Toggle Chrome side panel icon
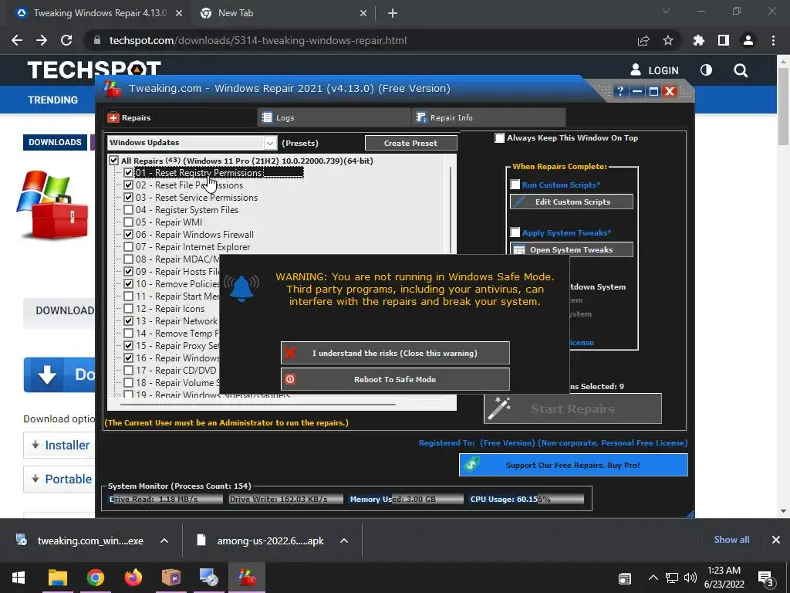Screen dimensions: 790x593 (724, 40)
